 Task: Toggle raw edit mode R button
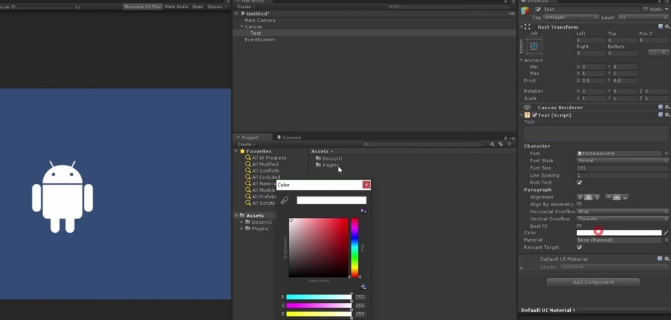(x=664, y=52)
